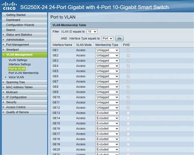194x155 pixels.
Task: Open Configuration Wizards
Action: coord(25,25)
